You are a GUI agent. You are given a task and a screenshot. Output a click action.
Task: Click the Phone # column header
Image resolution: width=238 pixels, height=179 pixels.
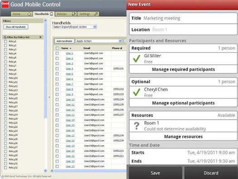point(117,48)
